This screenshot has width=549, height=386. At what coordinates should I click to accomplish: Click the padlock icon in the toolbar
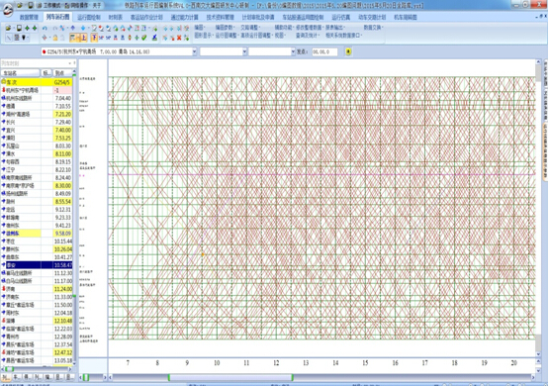[55, 38]
